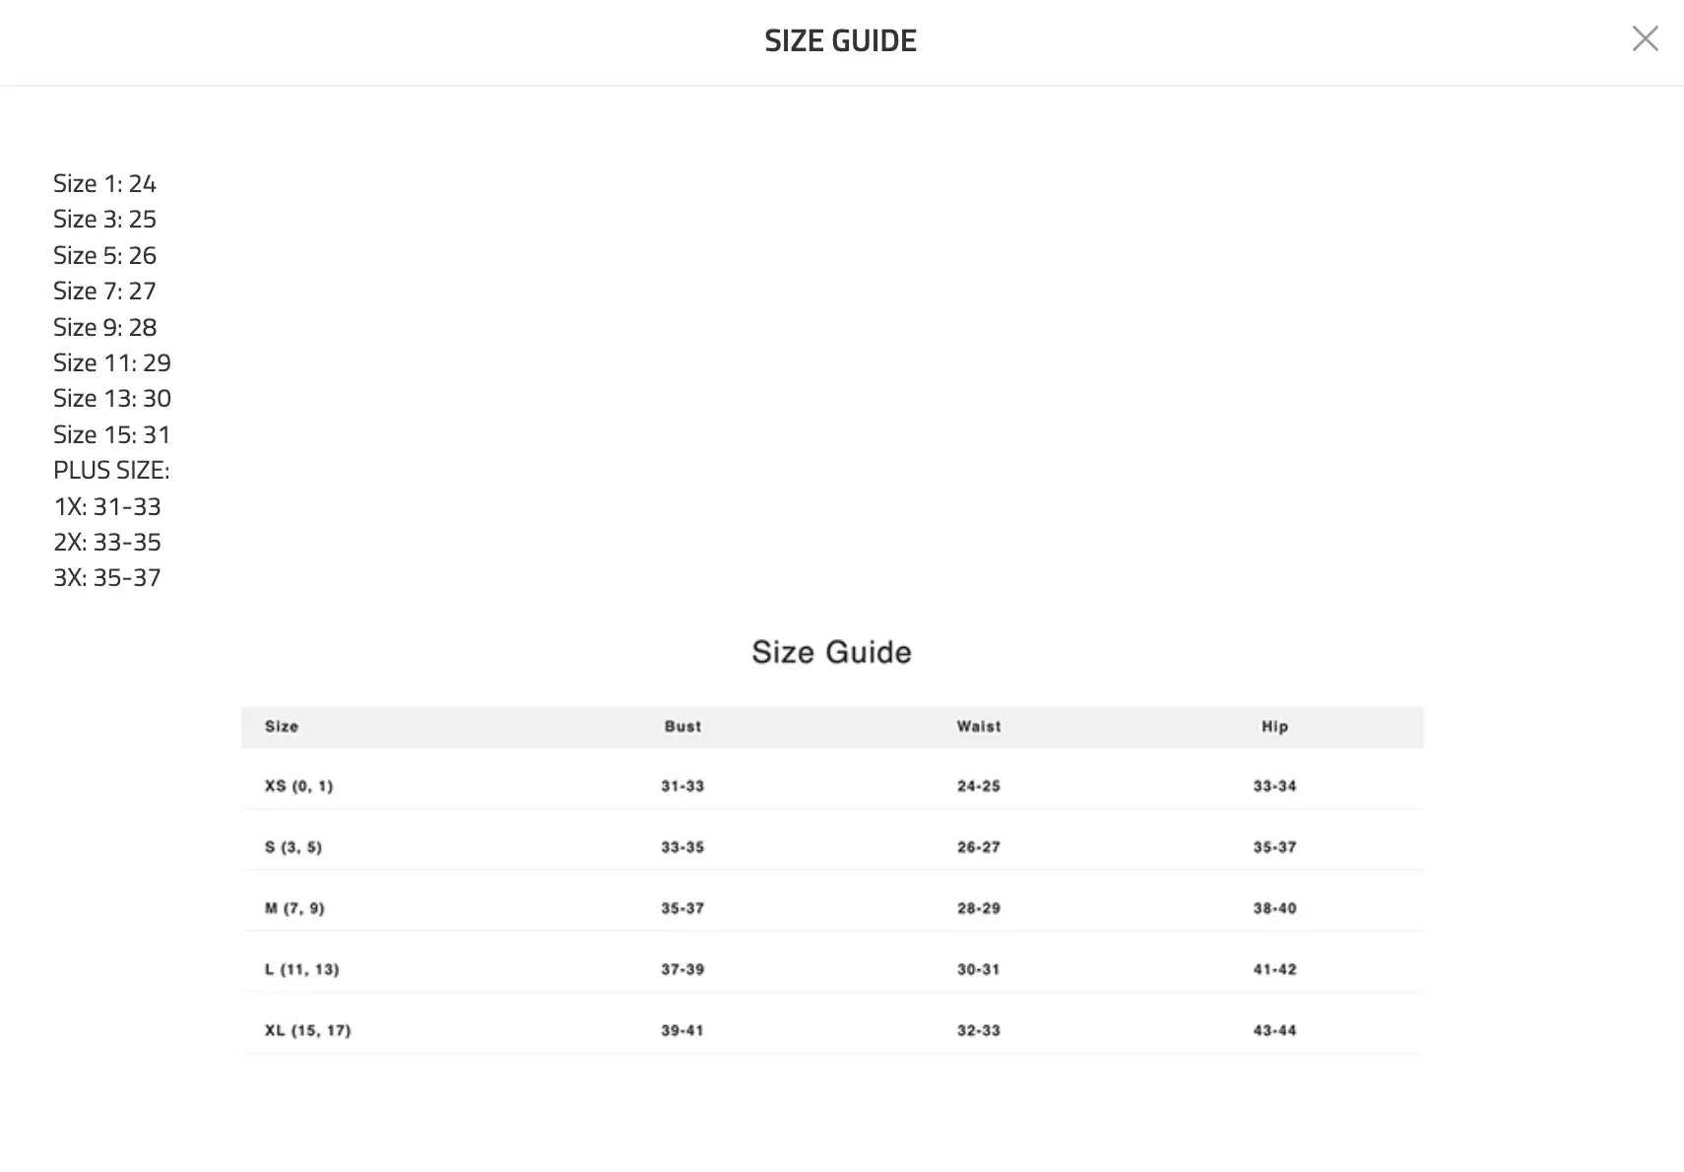
Task: Click the 'Size Guide' chart heading
Action: click(x=831, y=652)
